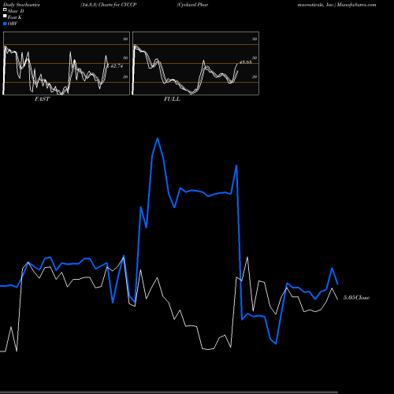Click the '(Cyclacel Phar' company name text
Image resolution: width=394 pixels, height=394 pixels.
(x=192, y=5)
